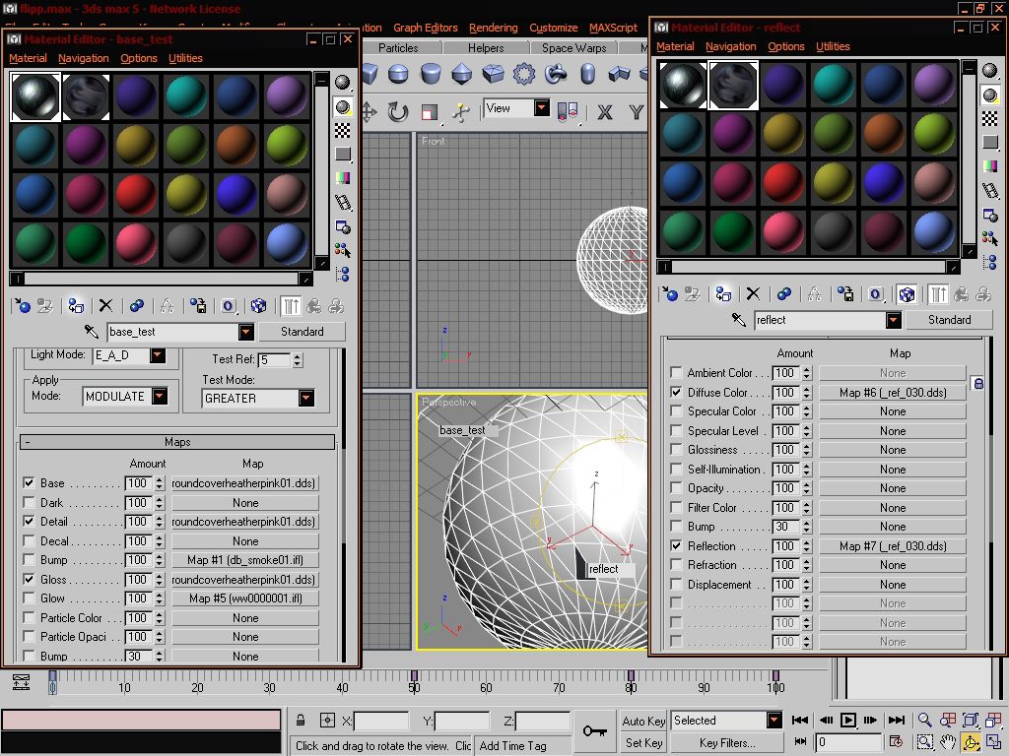
Task: Click the Set Key button
Action: pyautogui.click(x=643, y=742)
